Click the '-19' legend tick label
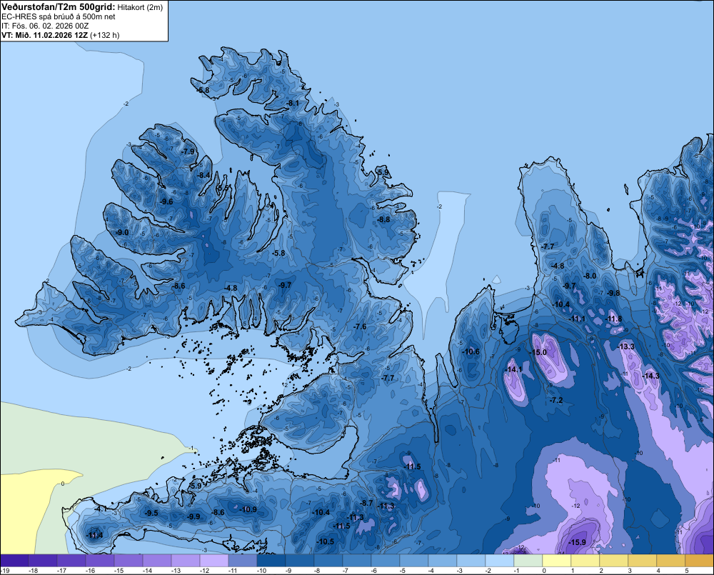 click(5, 571)
